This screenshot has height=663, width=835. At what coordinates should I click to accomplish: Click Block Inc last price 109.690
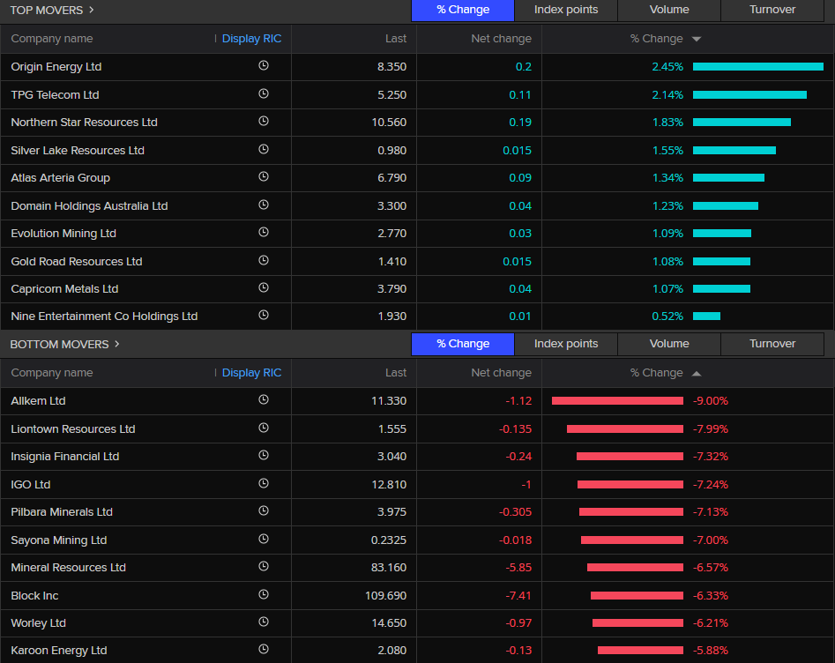tap(385, 595)
